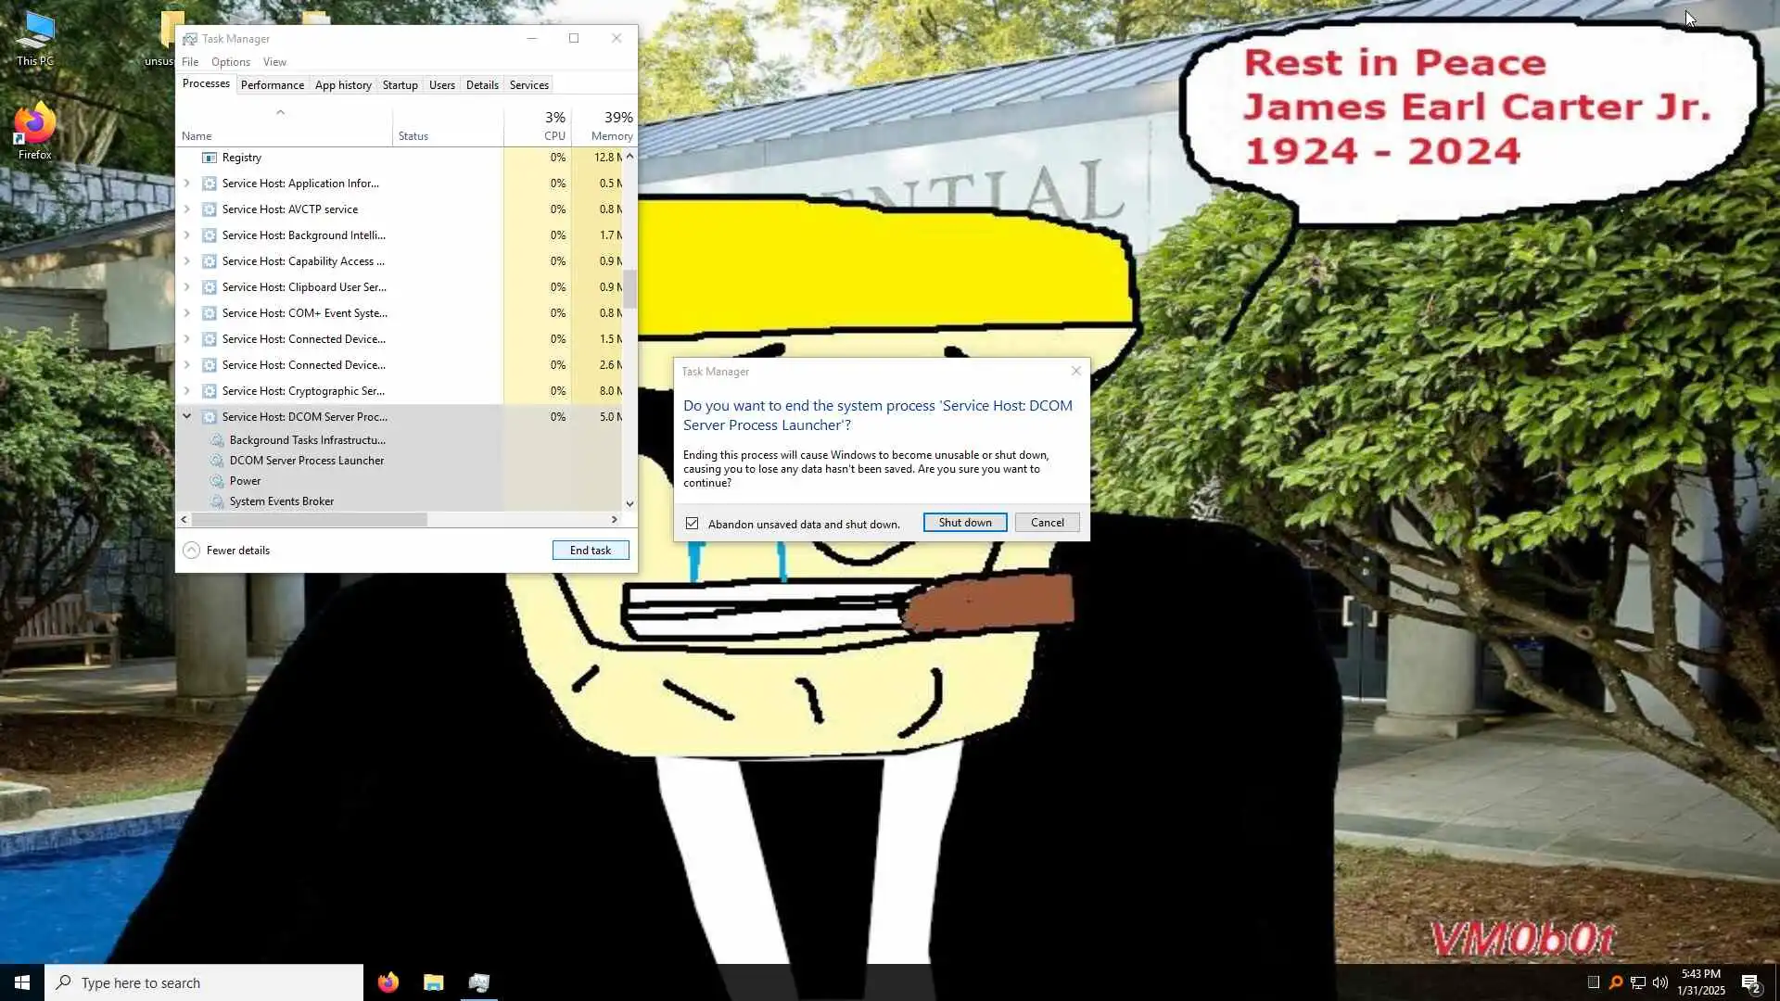Click the horizontal scrollbar right arrow
This screenshot has width=1780, height=1001.
pyautogui.click(x=614, y=520)
